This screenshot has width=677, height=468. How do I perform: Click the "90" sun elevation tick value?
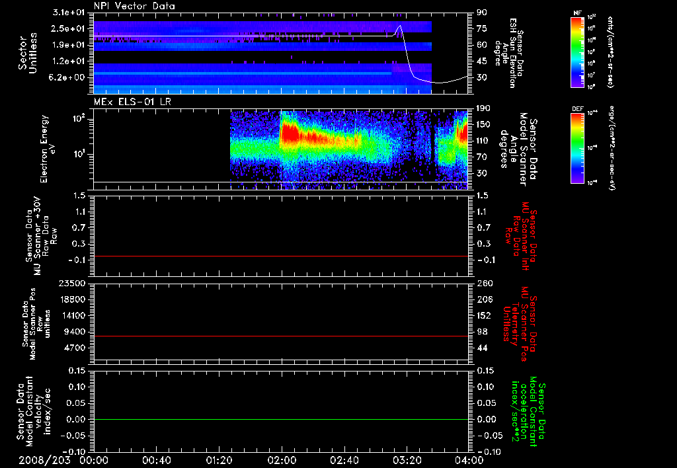[x=482, y=13]
